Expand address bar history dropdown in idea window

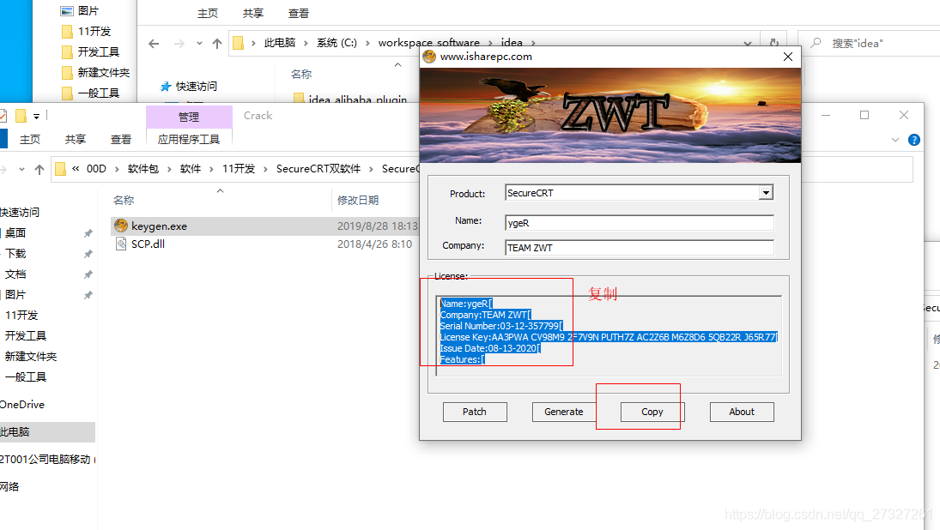coord(748,43)
